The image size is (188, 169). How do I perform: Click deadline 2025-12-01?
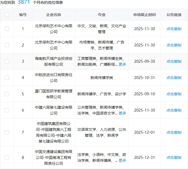[x=144, y=132]
